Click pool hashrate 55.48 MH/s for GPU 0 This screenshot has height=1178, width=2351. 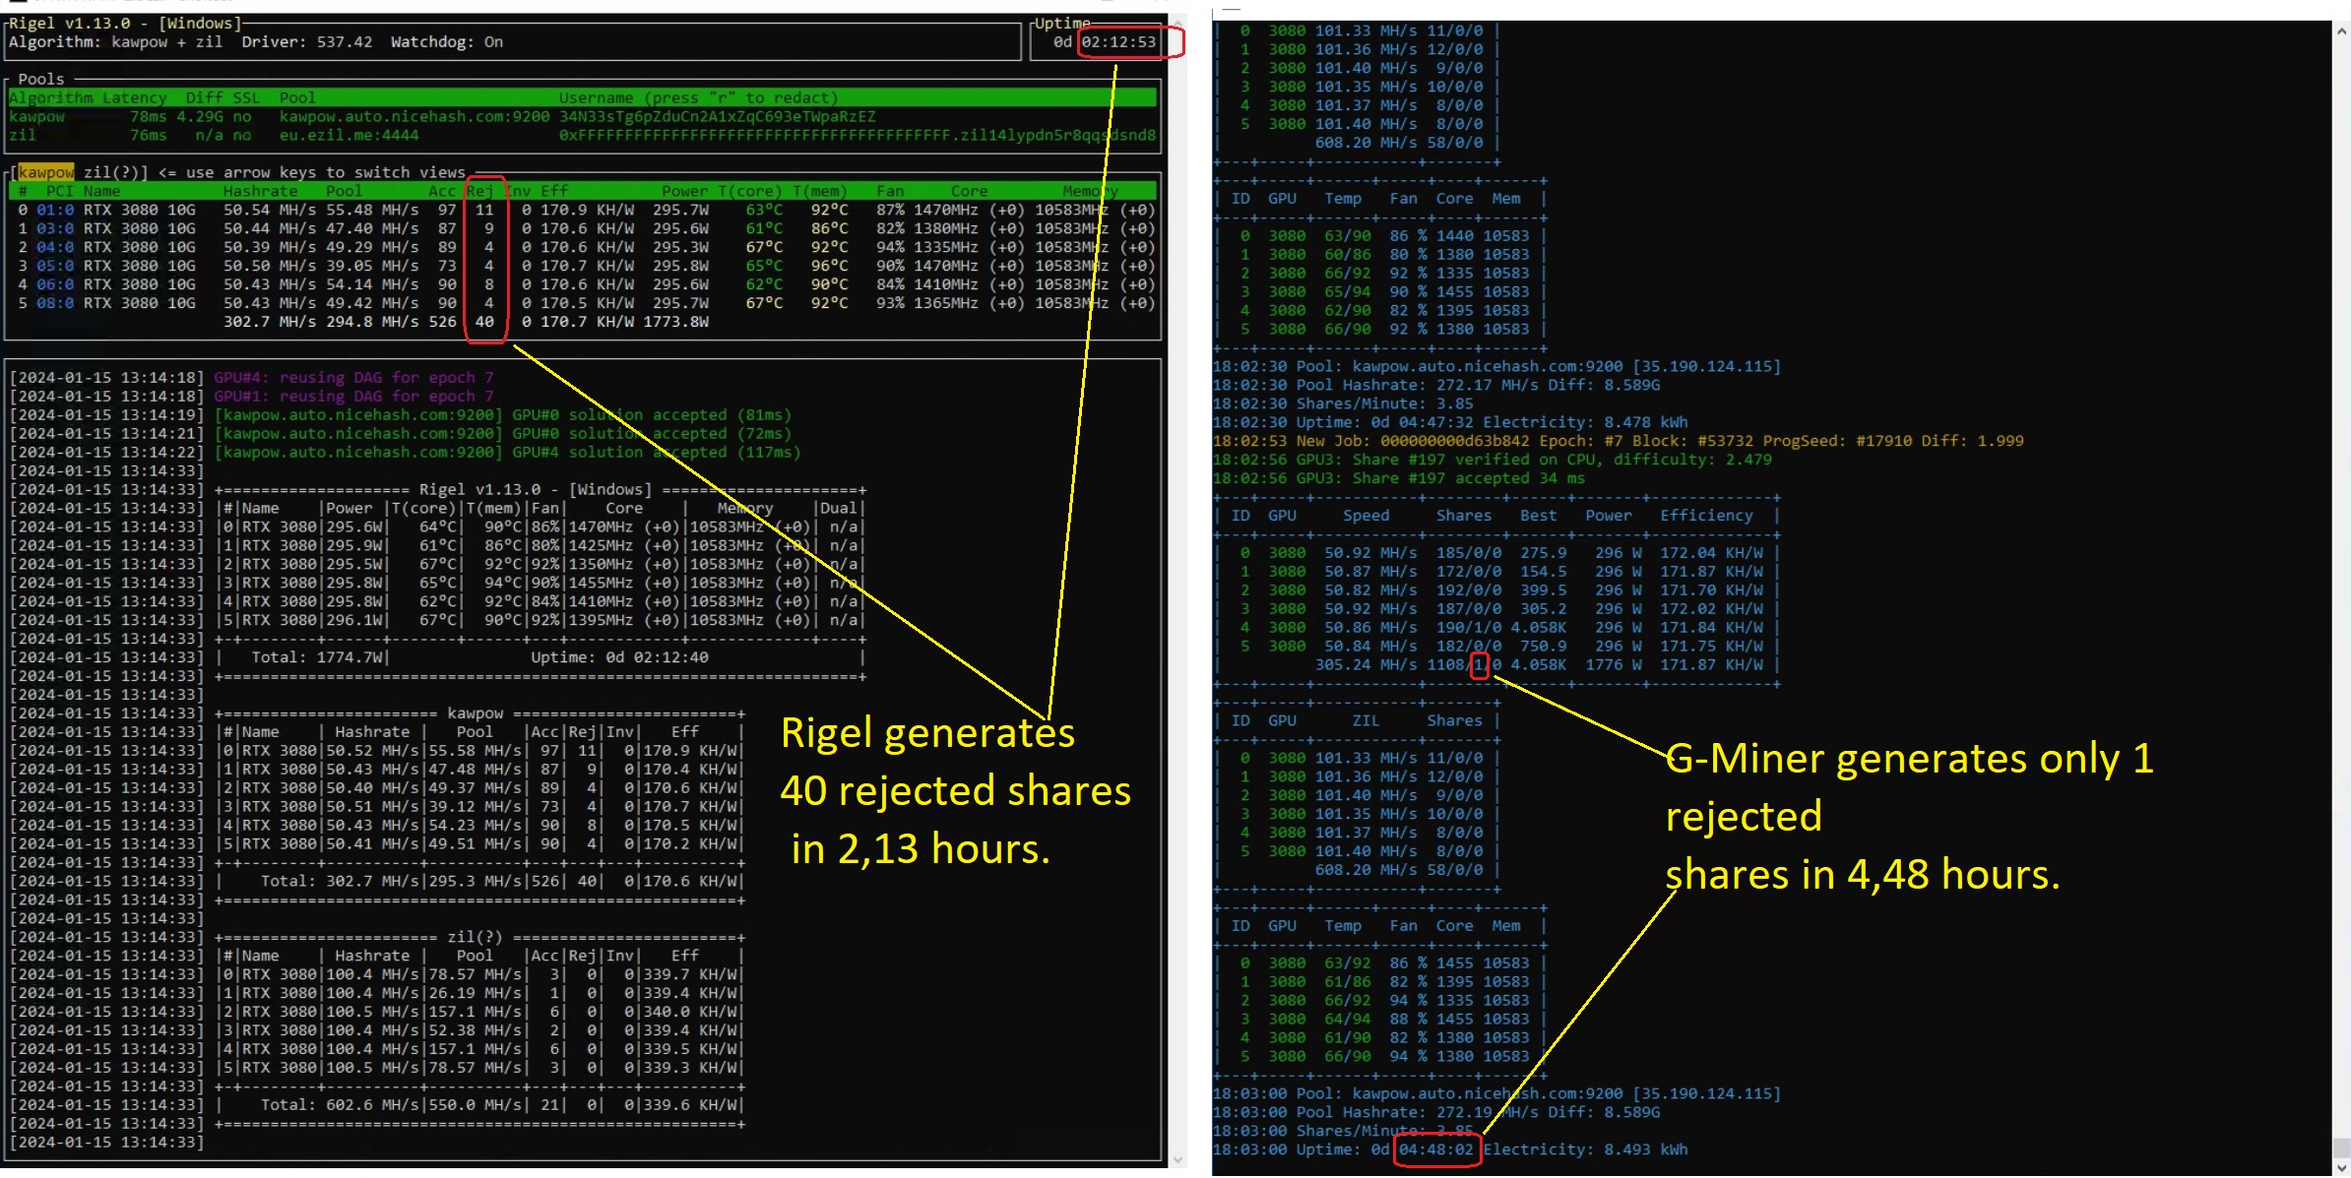(x=372, y=211)
